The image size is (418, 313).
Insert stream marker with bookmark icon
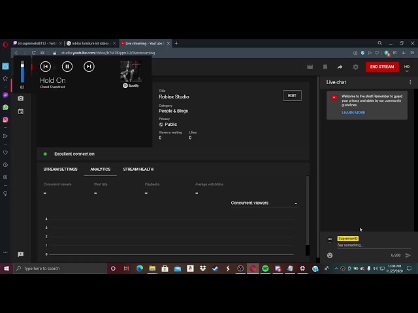pyautogui.click(x=325, y=67)
